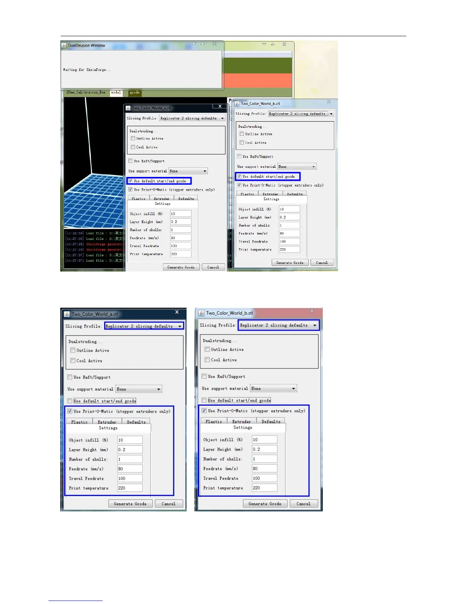Open Slicing Profile dropdown in enlarged Two_Color_World_b.stl dialog

279,325
